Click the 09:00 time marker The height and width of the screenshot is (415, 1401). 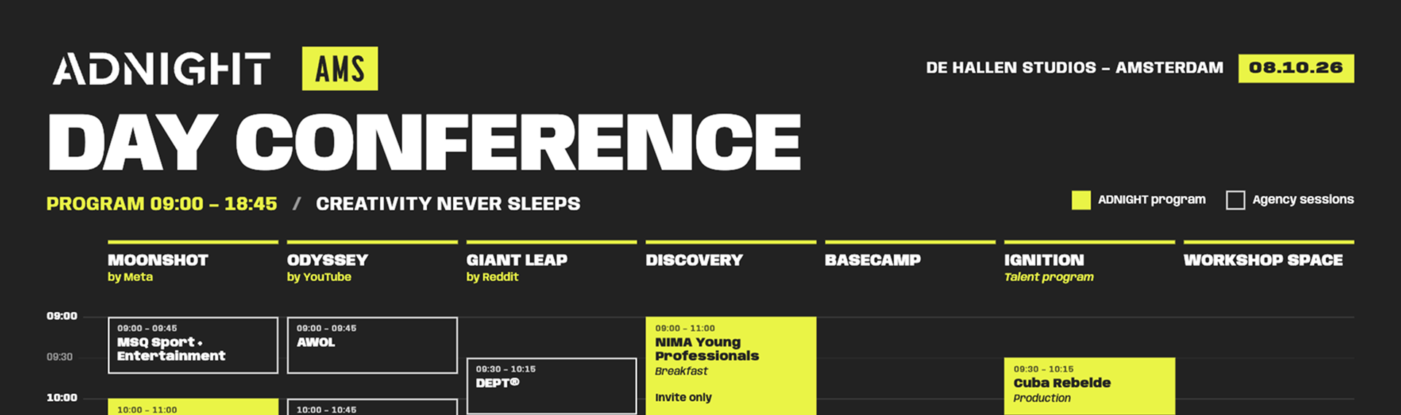[x=62, y=316]
